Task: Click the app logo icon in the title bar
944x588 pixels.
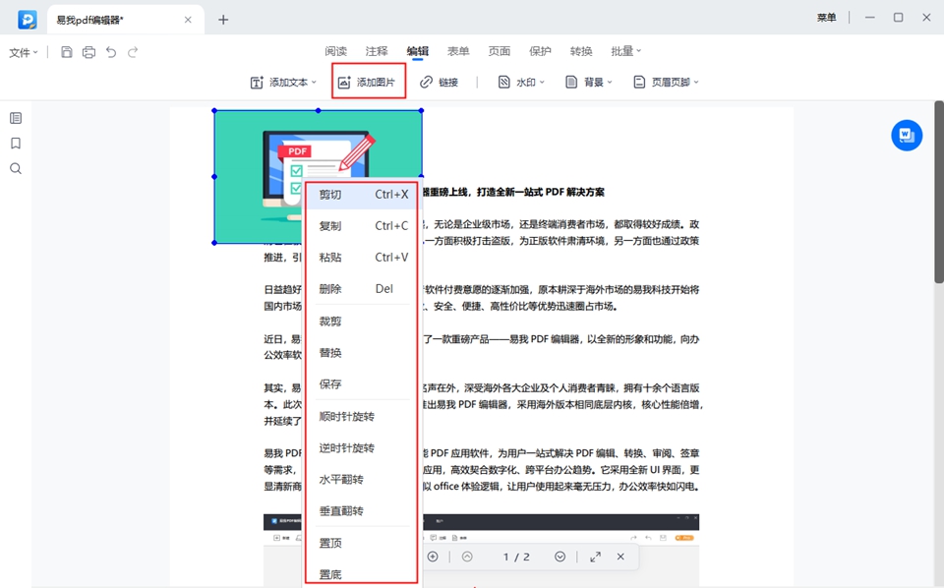Action: pos(28,20)
